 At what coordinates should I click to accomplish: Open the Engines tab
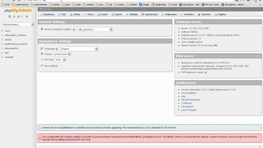tap(220, 14)
